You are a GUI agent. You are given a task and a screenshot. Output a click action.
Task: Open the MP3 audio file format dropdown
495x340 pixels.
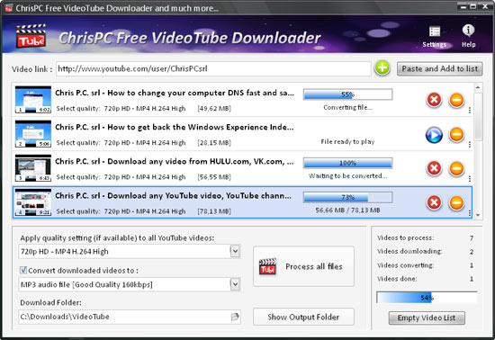235,284
